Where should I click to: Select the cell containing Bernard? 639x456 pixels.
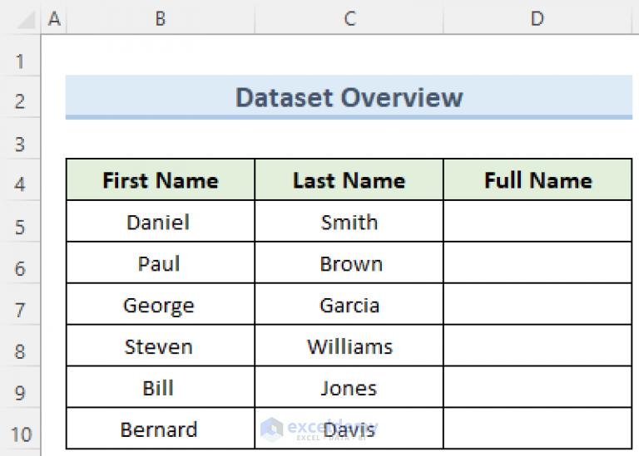(x=160, y=429)
